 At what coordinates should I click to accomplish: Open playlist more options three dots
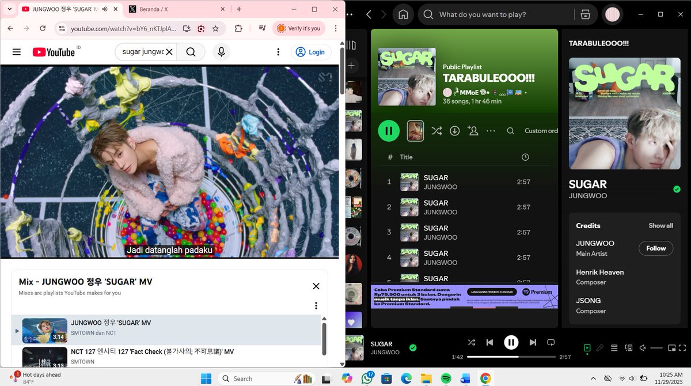[x=491, y=131]
